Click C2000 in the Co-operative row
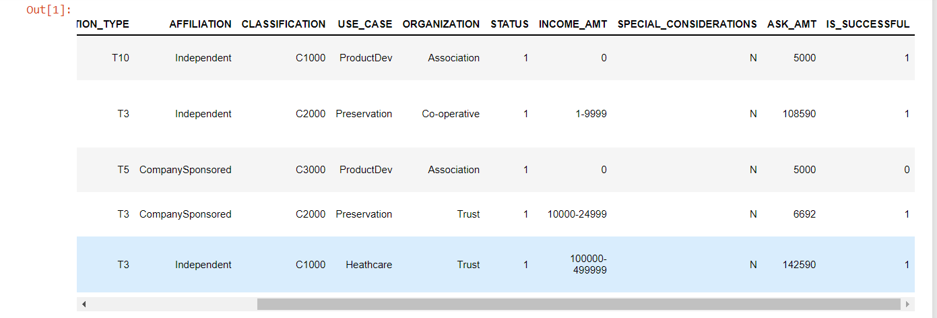The width and height of the screenshot is (937, 318). 311,114
